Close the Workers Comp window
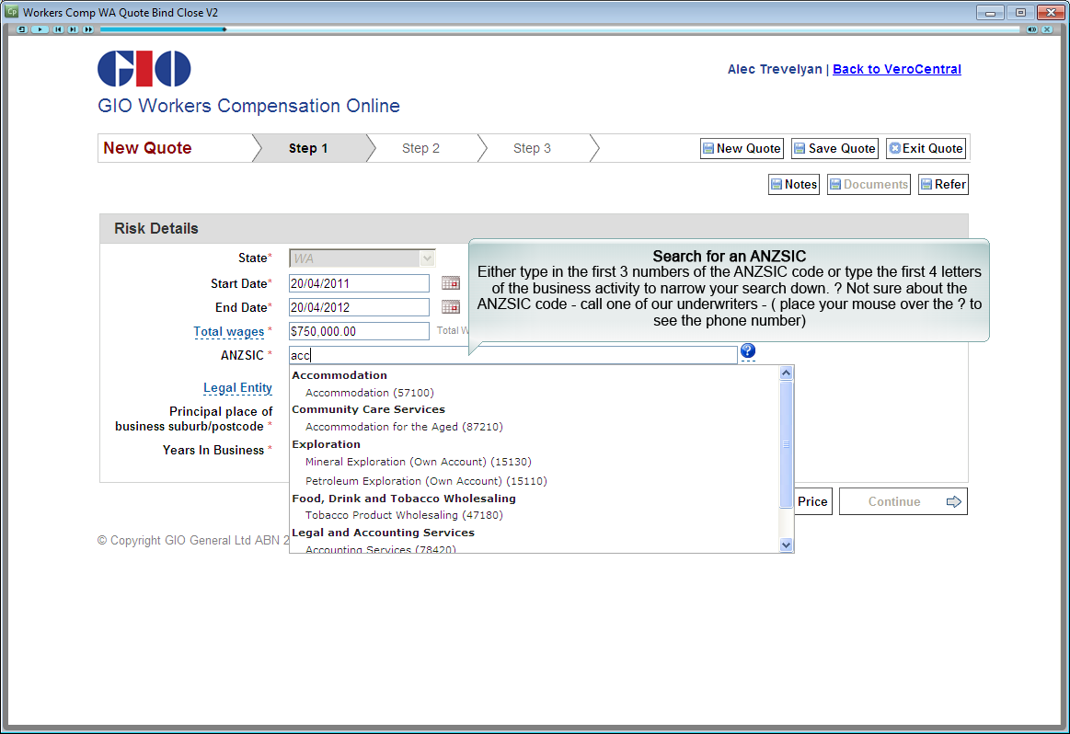Image resolution: width=1070 pixels, height=734 pixels. coord(1051,12)
